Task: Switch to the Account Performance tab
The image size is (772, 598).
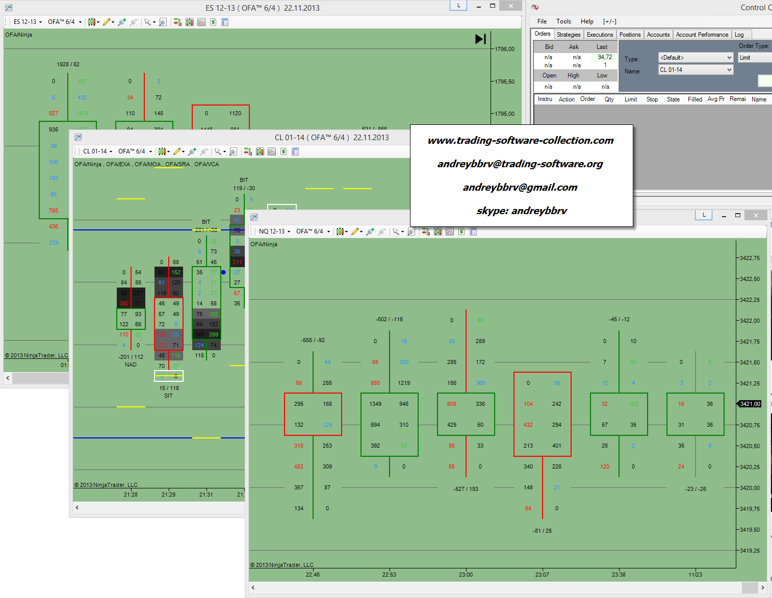Action: 702,35
